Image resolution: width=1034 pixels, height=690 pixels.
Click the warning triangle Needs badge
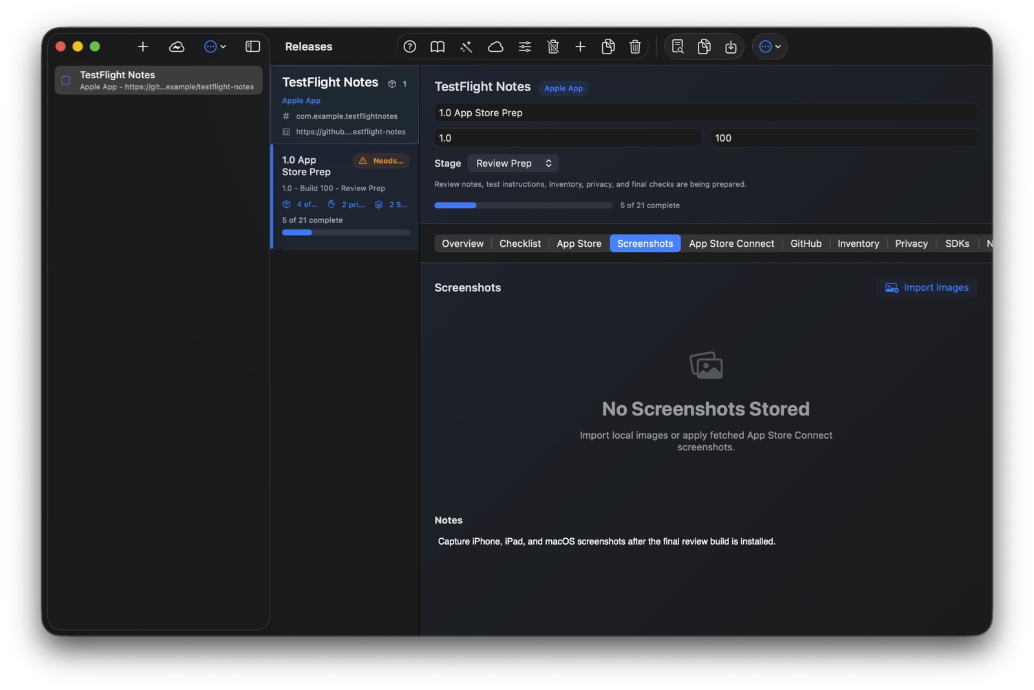point(381,161)
